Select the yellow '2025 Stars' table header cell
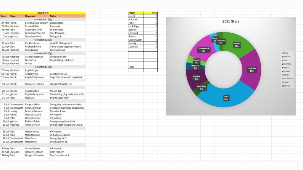 pyautogui.click(x=43, y=13)
